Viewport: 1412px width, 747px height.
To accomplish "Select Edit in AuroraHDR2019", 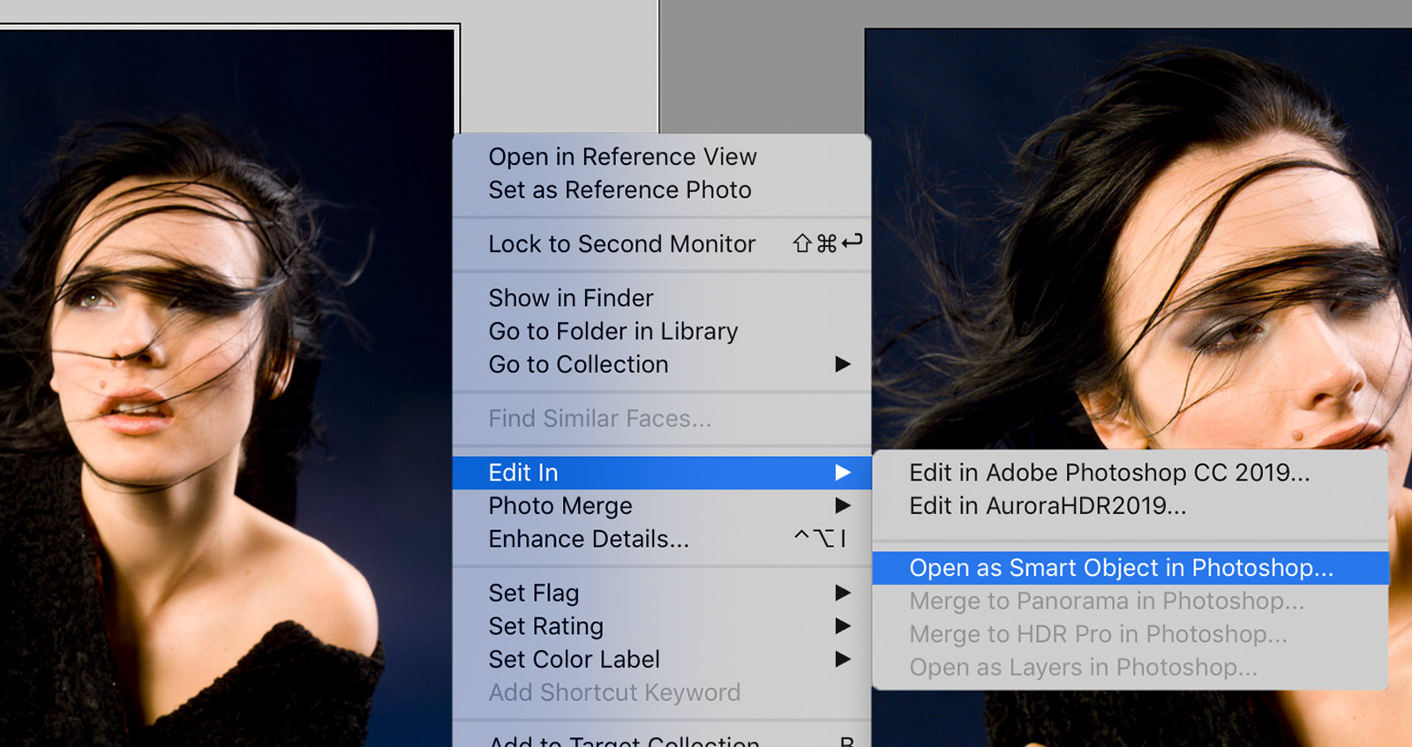I will click(1048, 506).
